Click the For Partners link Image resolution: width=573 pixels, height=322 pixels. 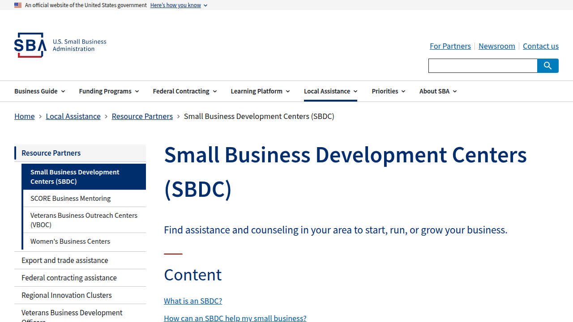point(450,46)
